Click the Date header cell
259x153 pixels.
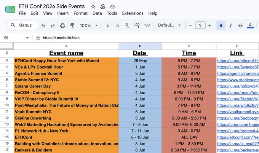point(140,53)
